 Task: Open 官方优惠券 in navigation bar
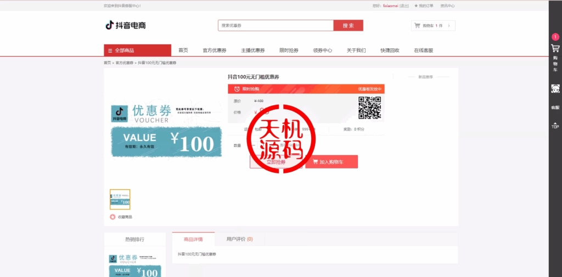point(214,50)
